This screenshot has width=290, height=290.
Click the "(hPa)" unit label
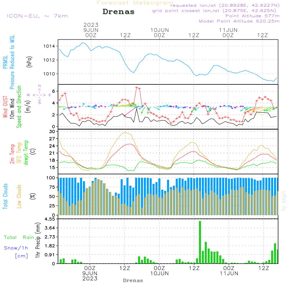[x=29, y=62]
